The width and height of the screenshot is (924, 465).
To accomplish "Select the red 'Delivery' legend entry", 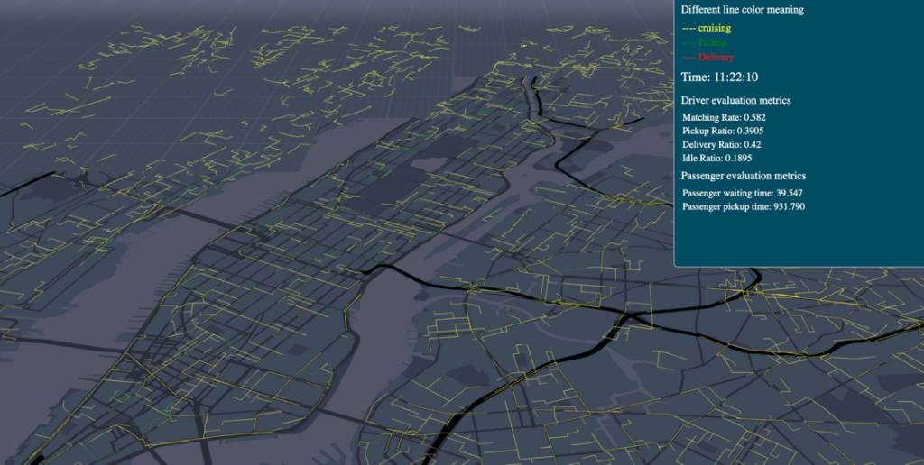I will pos(707,58).
